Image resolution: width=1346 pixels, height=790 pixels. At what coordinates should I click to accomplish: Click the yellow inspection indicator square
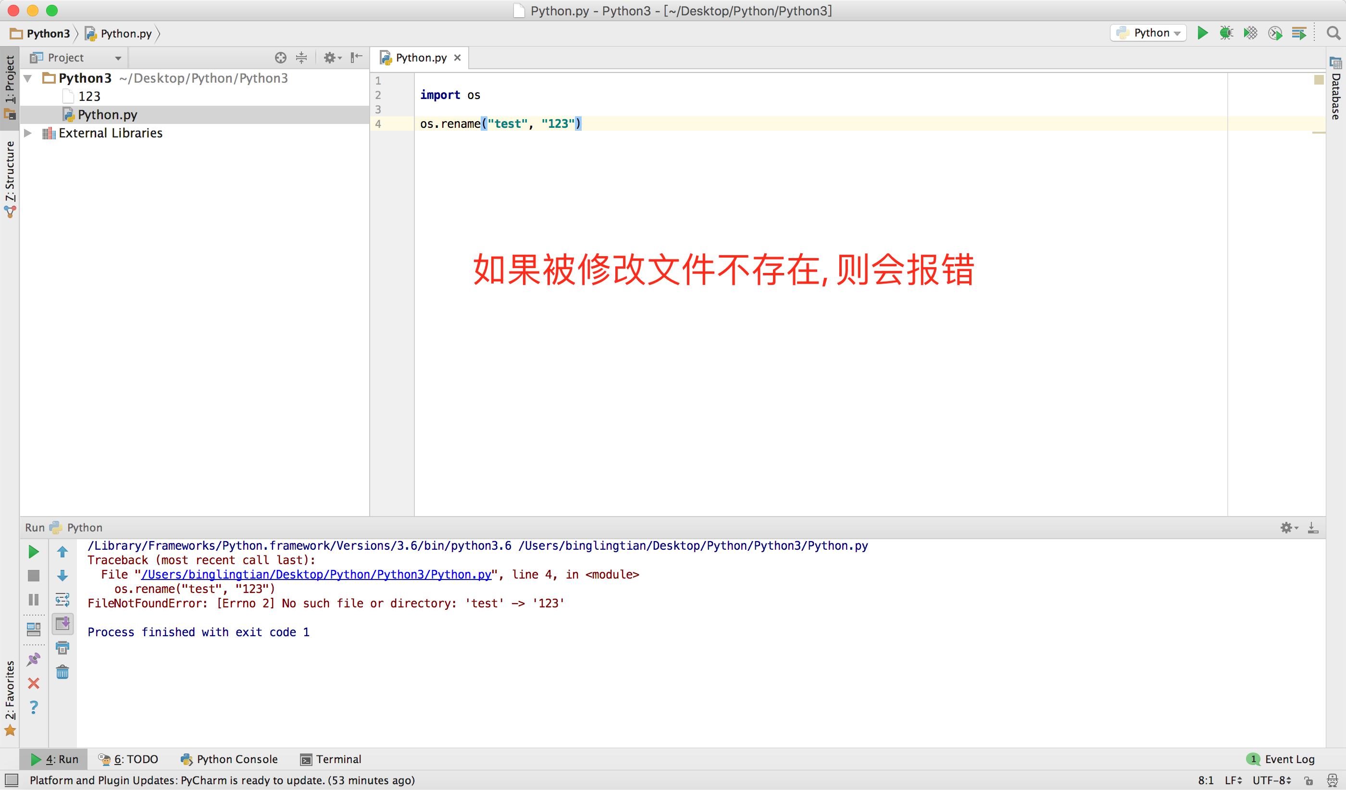click(1318, 80)
